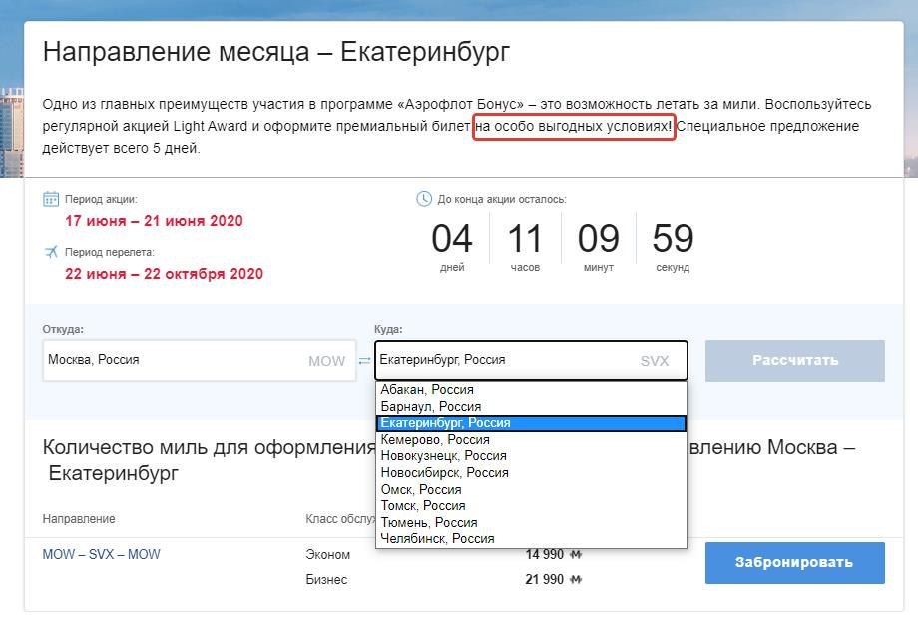The width and height of the screenshot is (918, 624).
Task: Click the Куда field showing Екатеринбург, Россия
Action: tap(531, 361)
